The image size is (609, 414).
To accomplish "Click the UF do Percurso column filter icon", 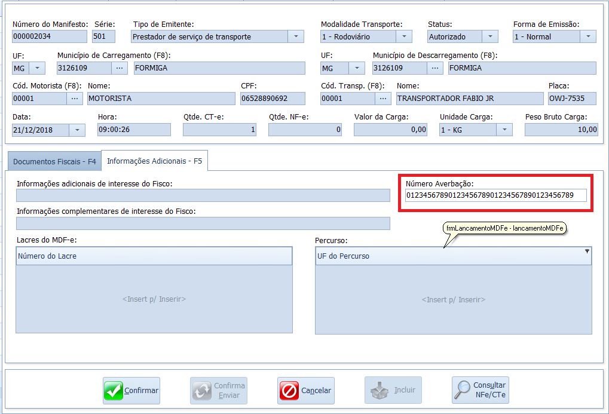I will click(587, 252).
